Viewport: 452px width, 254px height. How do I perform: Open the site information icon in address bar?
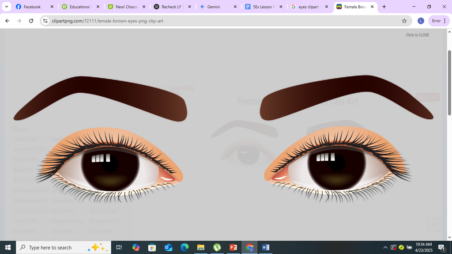[45, 21]
